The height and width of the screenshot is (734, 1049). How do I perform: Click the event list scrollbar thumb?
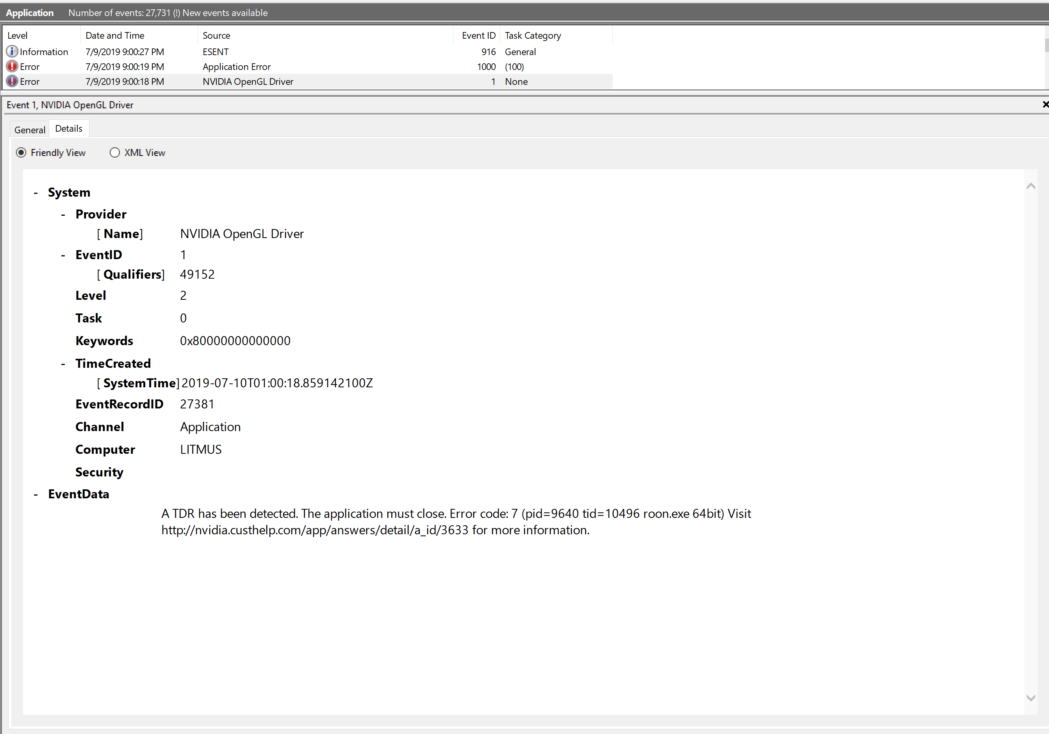tap(1047, 45)
